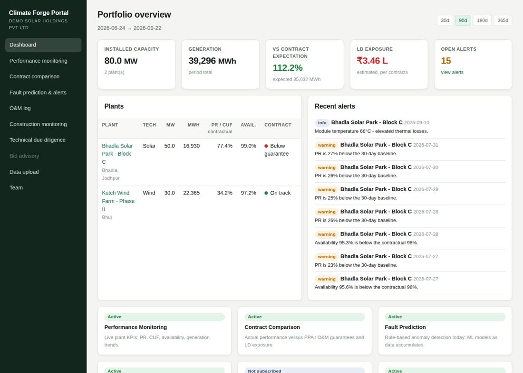Click the 16,930 MWh table value
The width and height of the screenshot is (523, 373).
(192, 146)
